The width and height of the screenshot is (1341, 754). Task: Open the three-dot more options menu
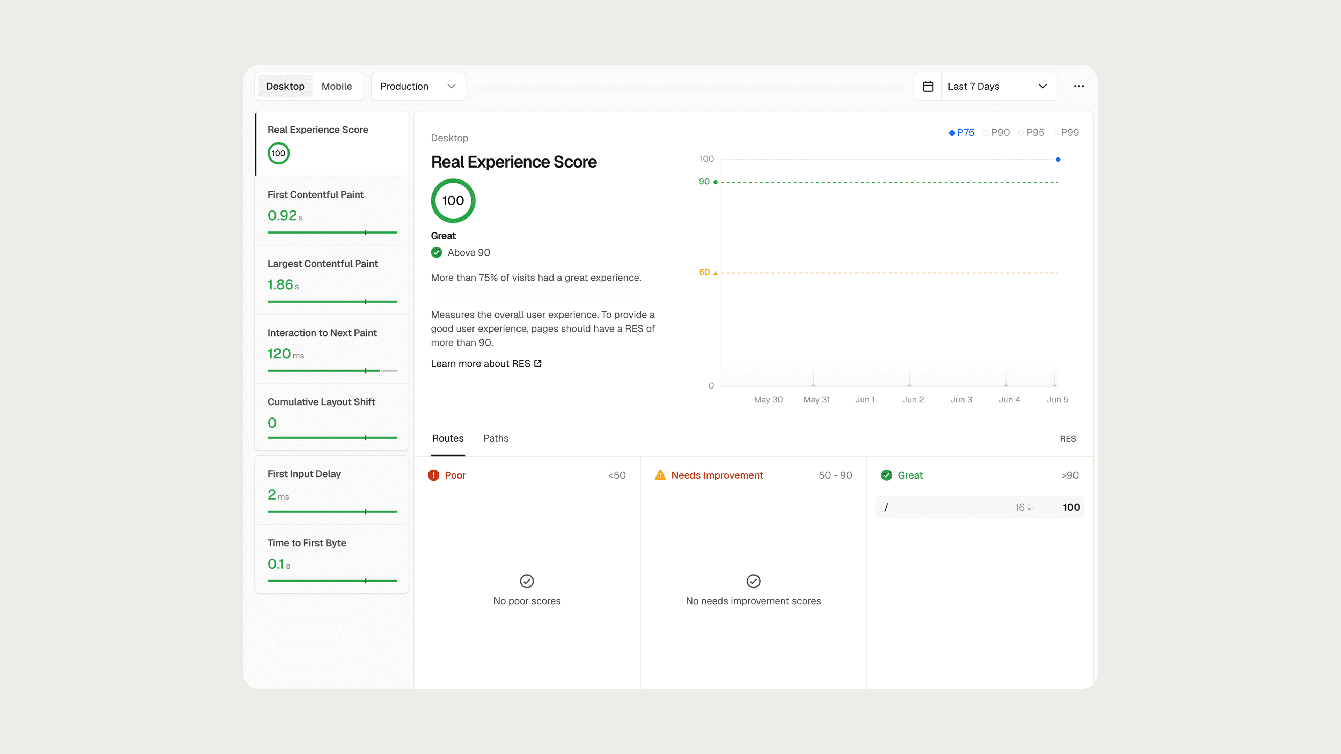point(1079,86)
